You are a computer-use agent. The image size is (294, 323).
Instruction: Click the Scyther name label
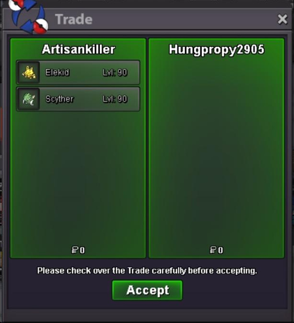coord(60,99)
